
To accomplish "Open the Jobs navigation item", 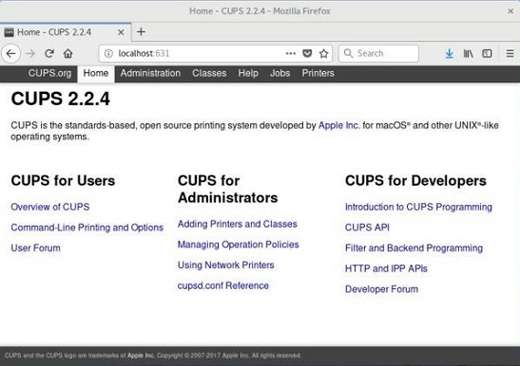I will [279, 73].
